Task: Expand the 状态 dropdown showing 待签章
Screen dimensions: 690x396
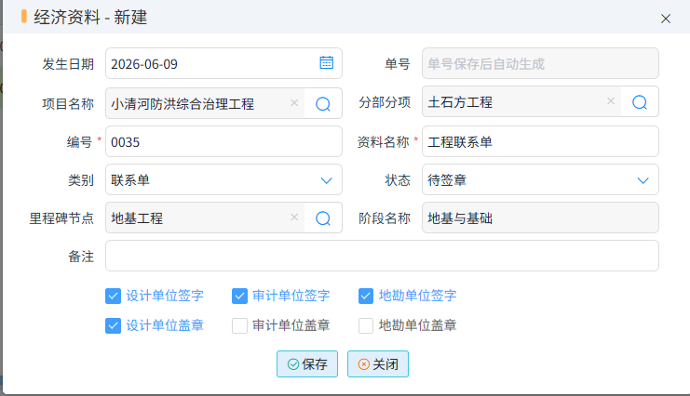Action: 643,180
